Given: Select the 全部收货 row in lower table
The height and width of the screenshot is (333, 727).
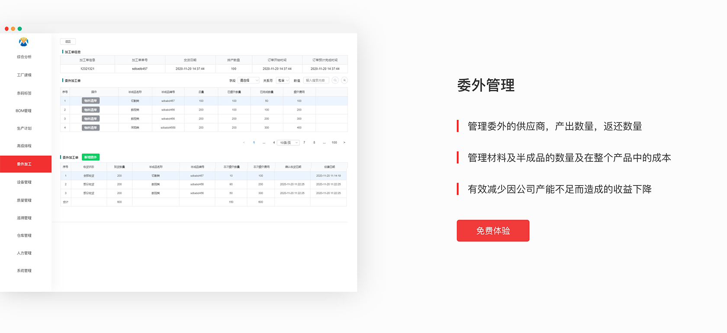Looking at the screenshot, I should (203, 176).
